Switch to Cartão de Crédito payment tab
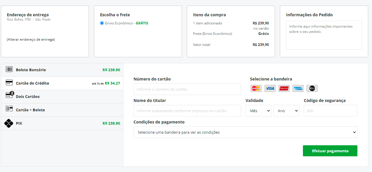This screenshot has height=172, width=372. (62, 83)
